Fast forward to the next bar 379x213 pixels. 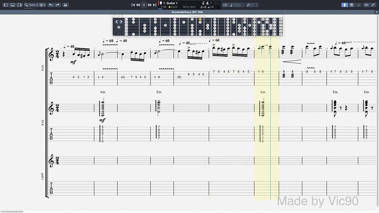click(x=150, y=5)
